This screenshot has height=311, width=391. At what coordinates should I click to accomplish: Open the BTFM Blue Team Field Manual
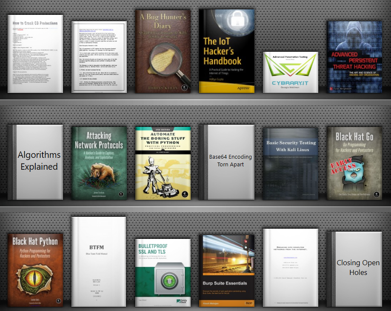[x=99, y=262]
